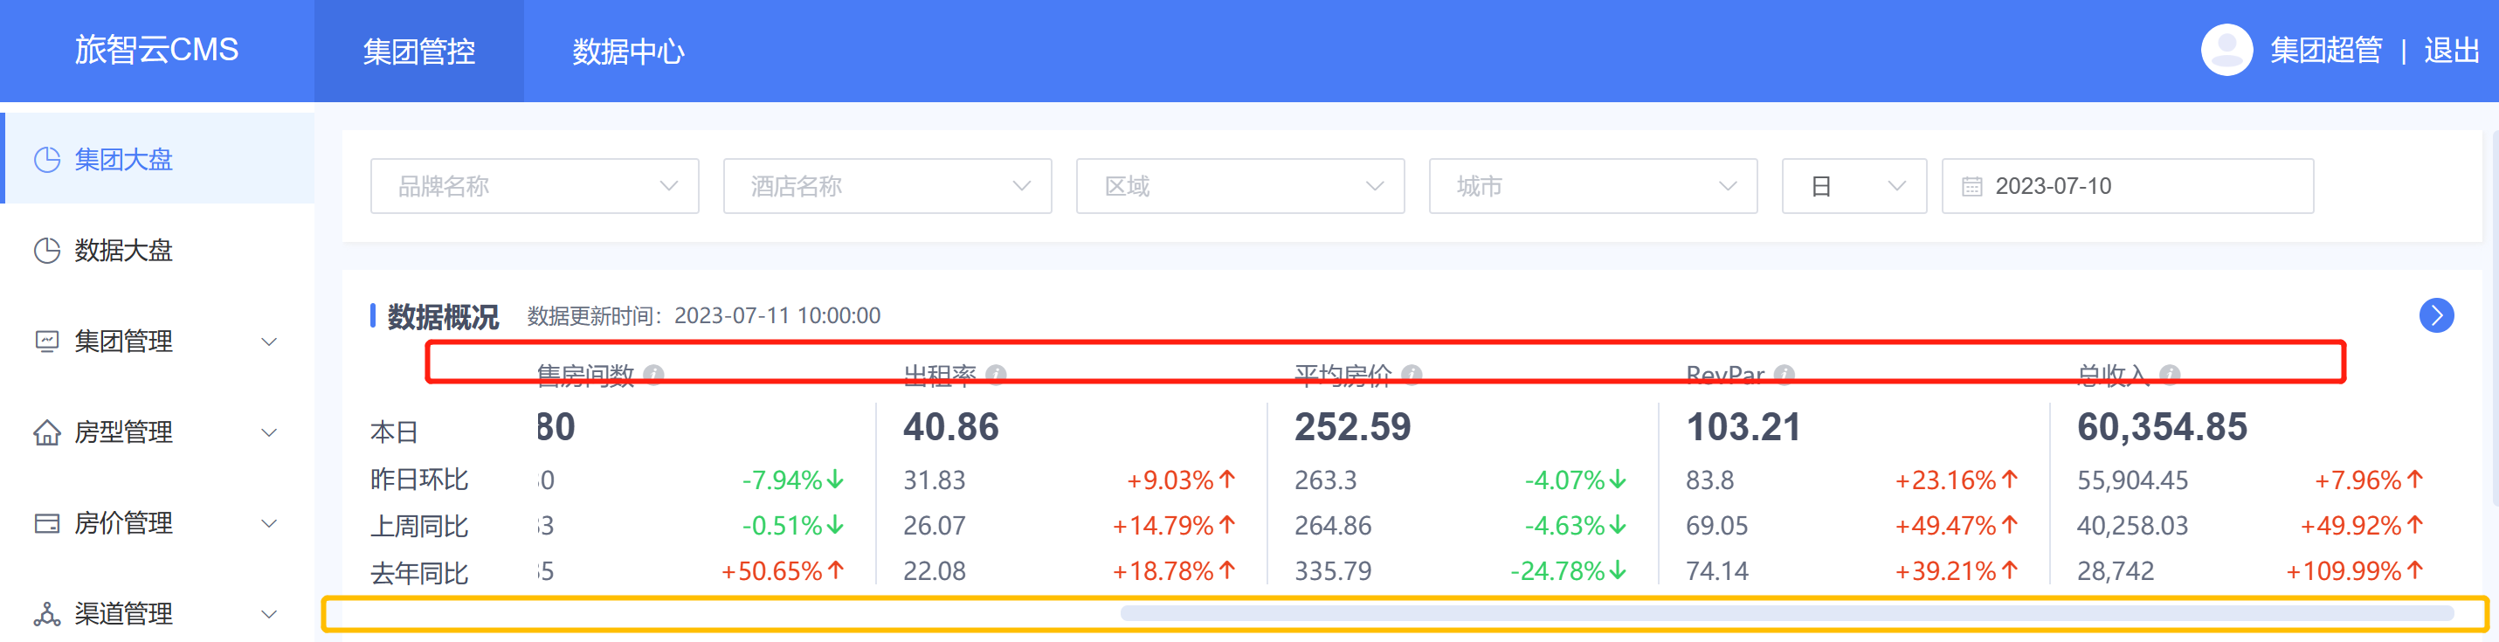Viewport: 2499px width, 642px height.
Task: Open 集团超管 account name
Action: point(2325,50)
